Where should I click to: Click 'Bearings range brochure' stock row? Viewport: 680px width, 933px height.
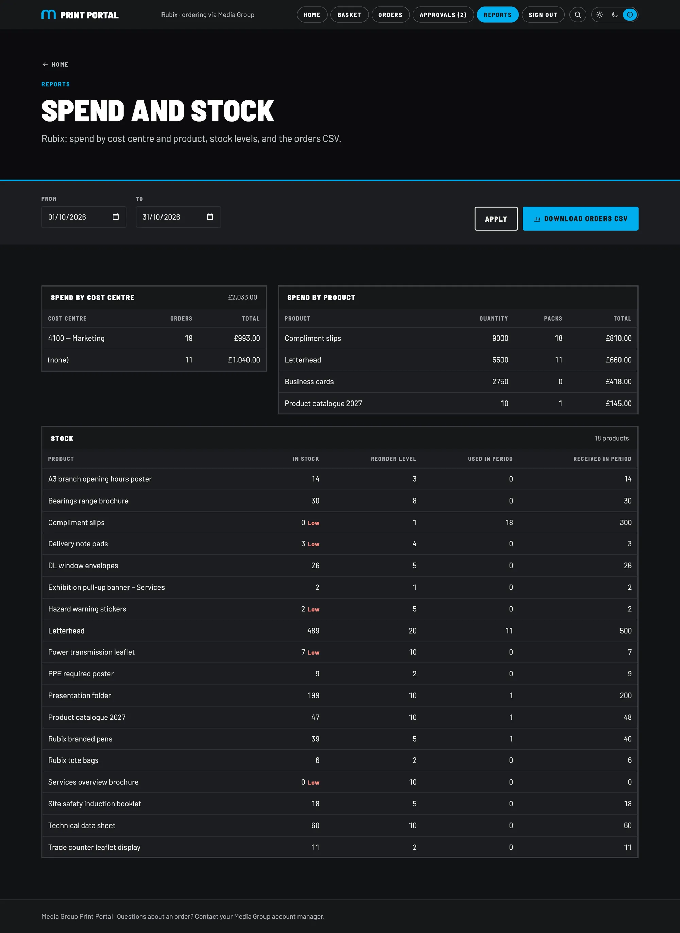(x=340, y=501)
